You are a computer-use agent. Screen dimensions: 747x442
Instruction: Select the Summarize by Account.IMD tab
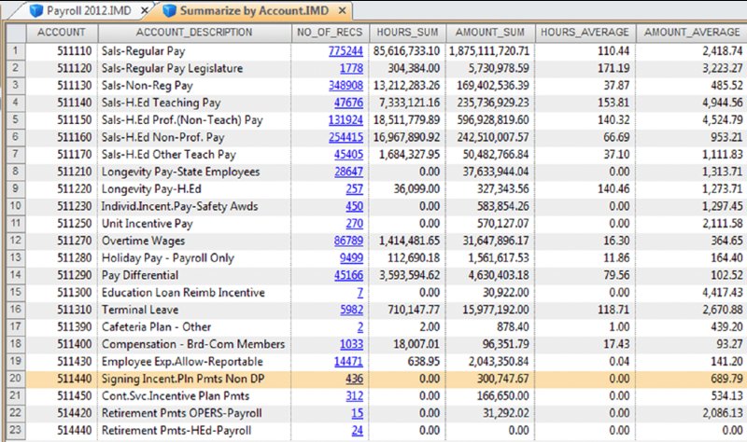tap(254, 10)
